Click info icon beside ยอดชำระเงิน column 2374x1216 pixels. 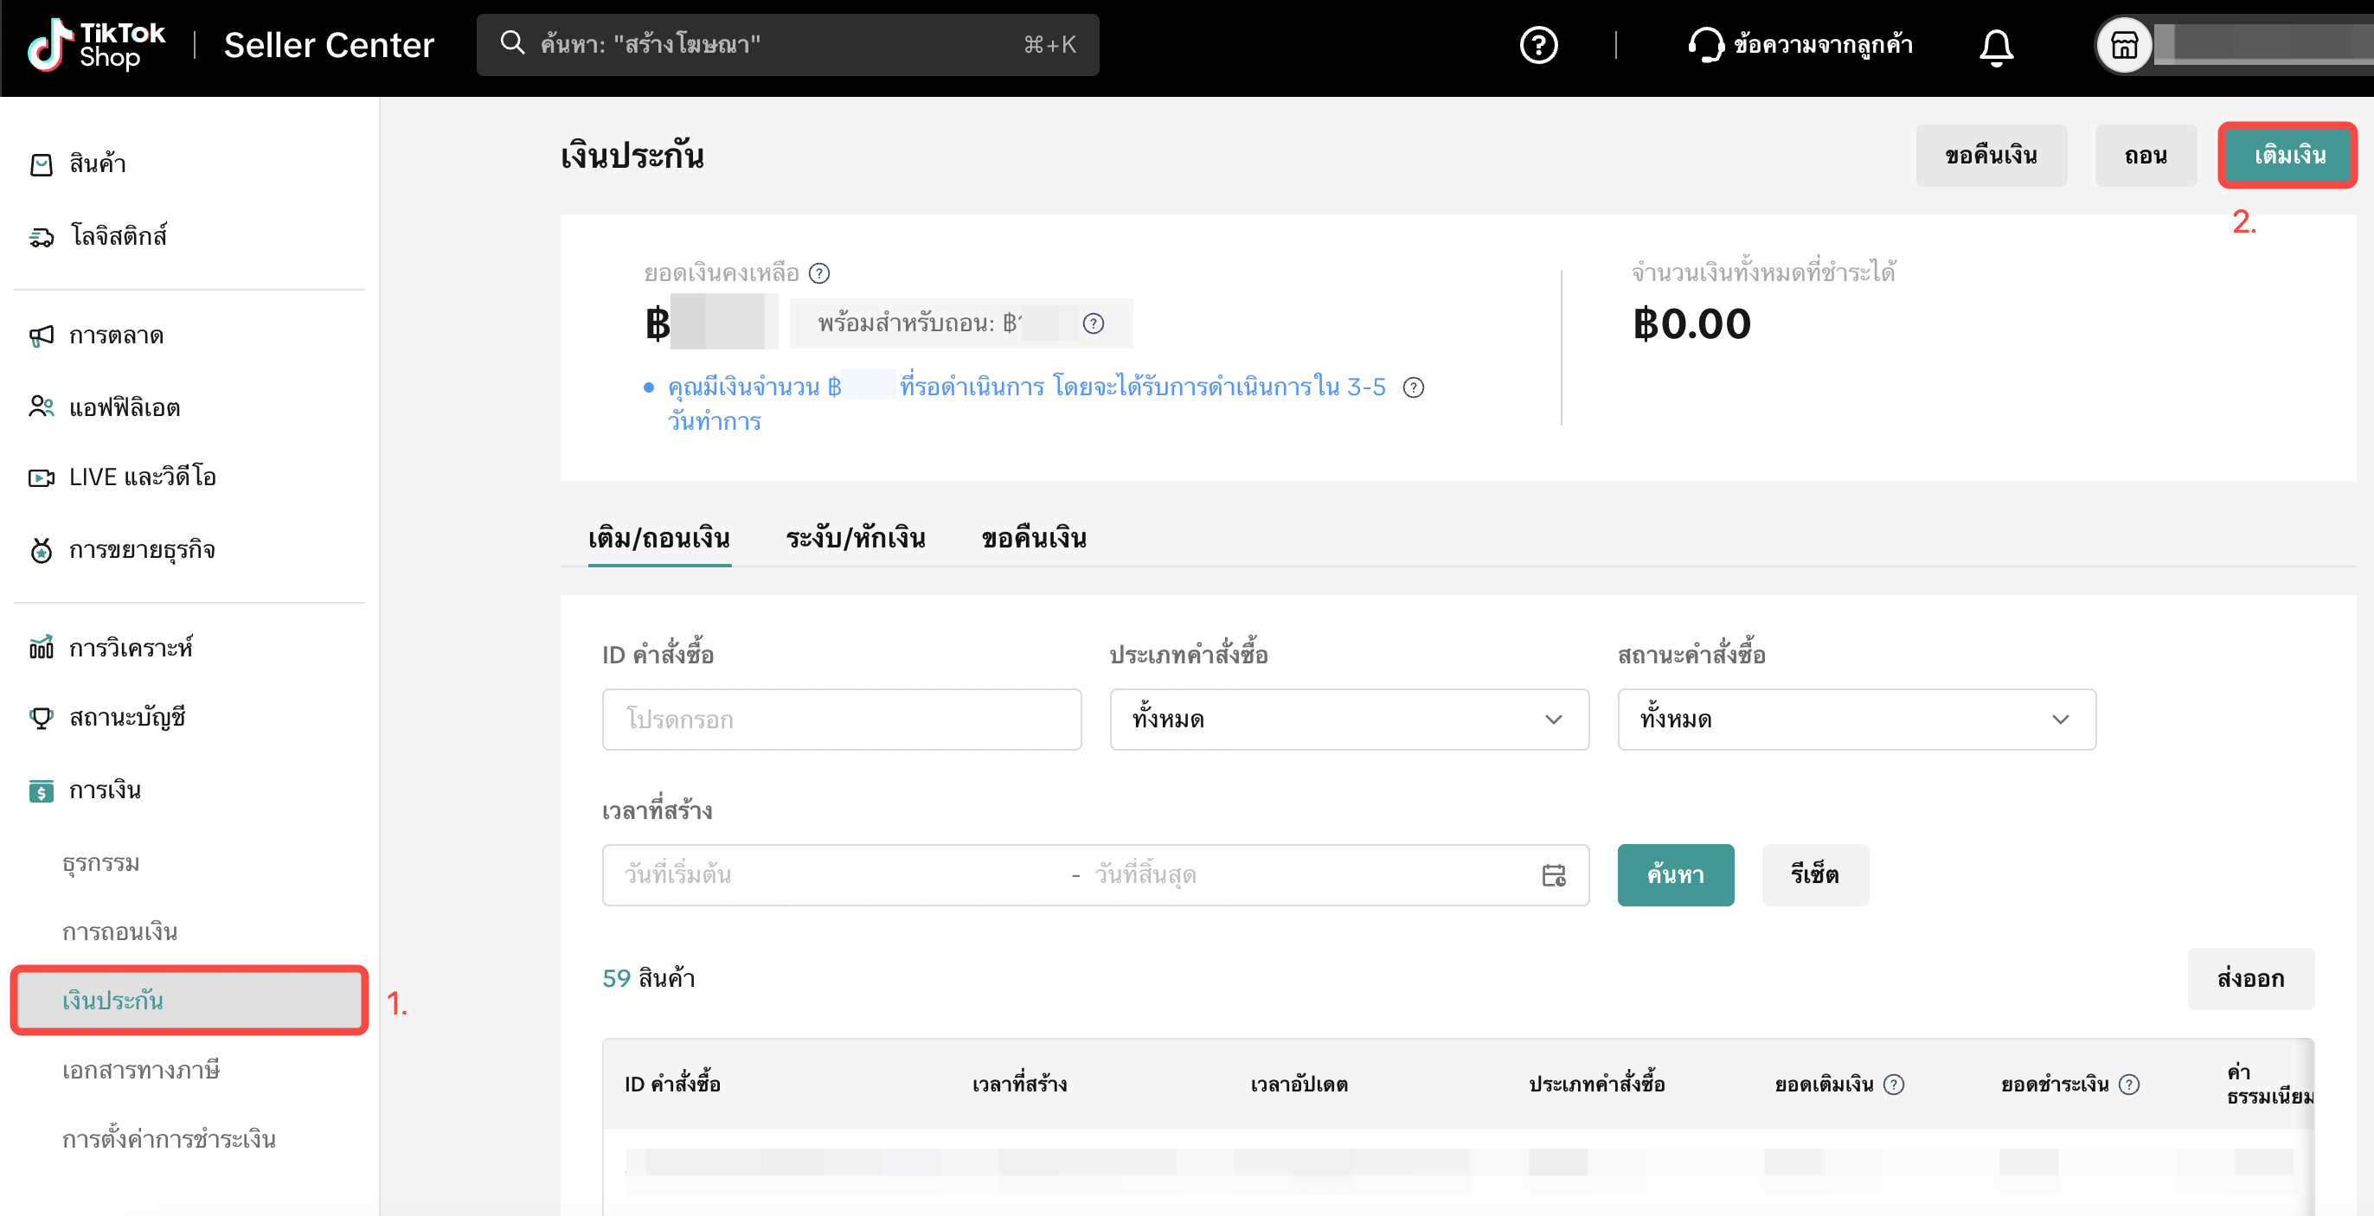[x=2128, y=1085]
